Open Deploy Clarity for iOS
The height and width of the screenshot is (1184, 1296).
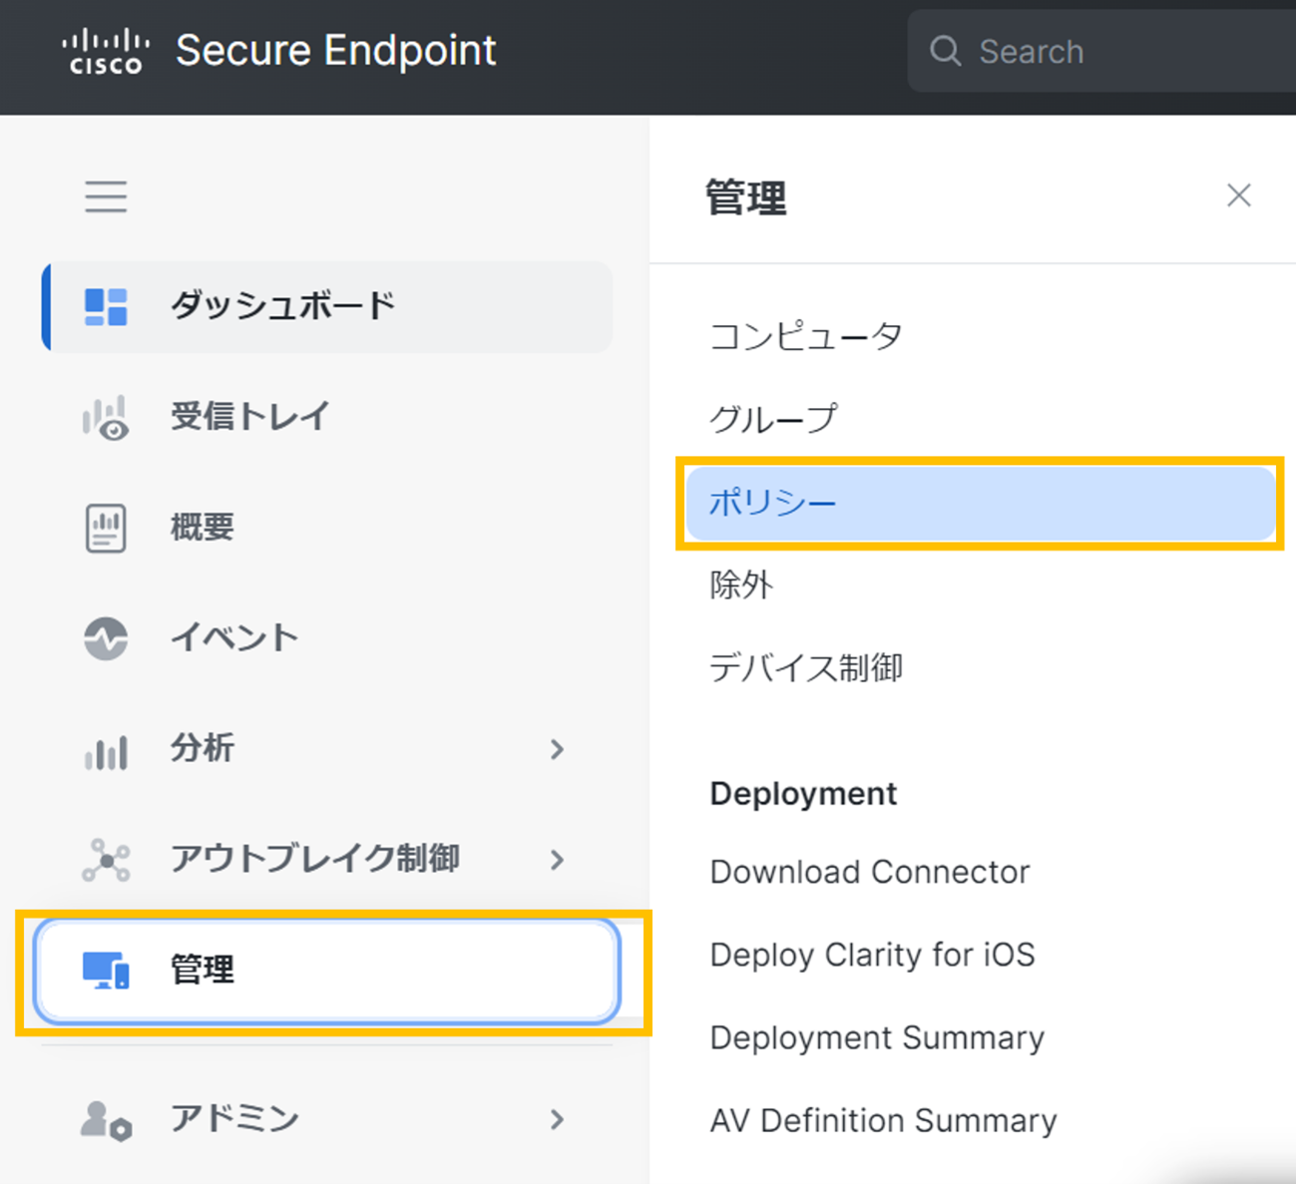pos(873,956)
